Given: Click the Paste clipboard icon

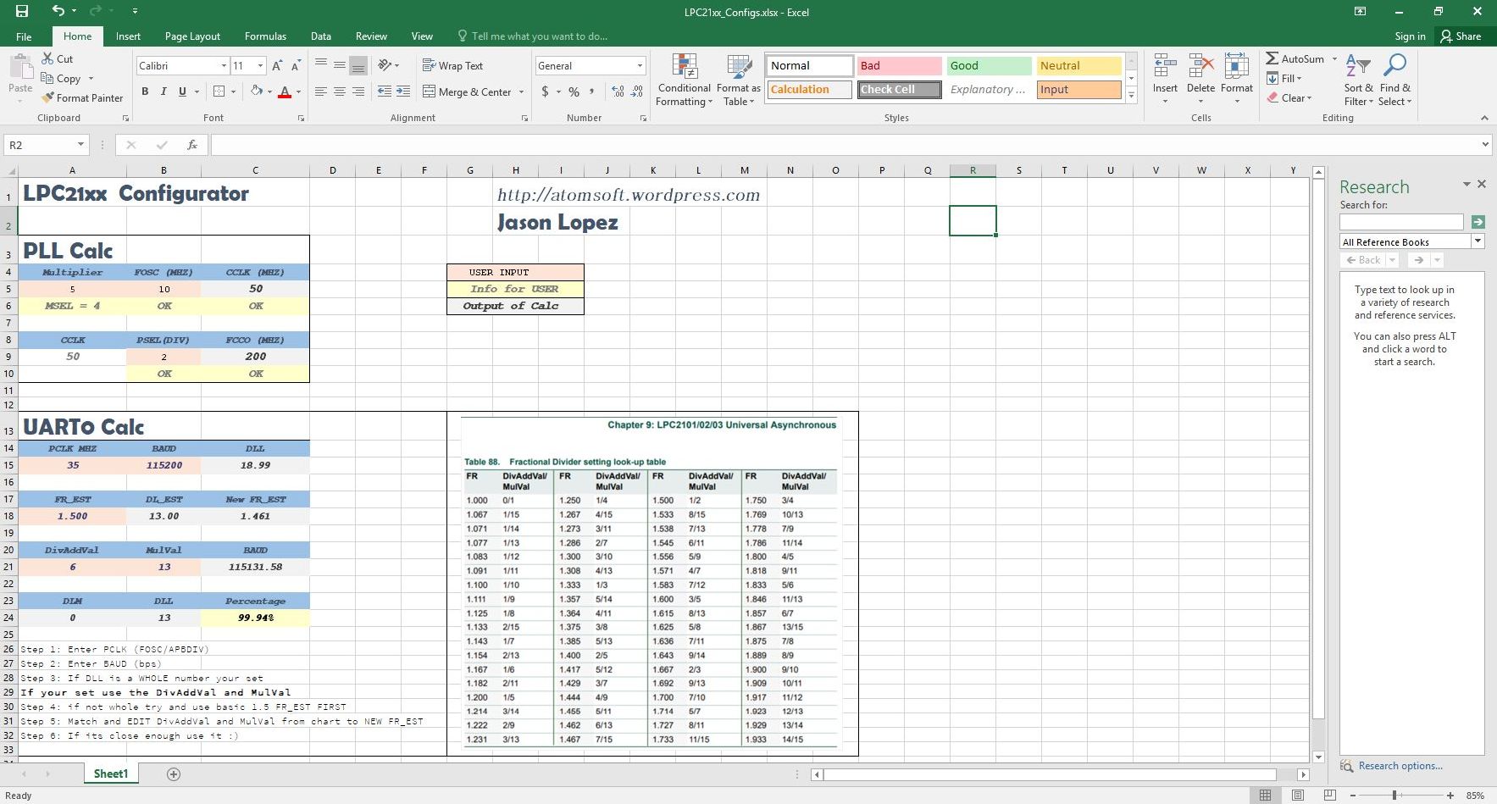Looking at the screenshot, I should point(20,67).
